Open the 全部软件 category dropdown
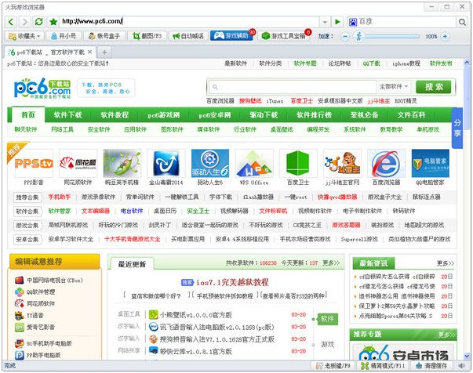 tap(393, 87)
